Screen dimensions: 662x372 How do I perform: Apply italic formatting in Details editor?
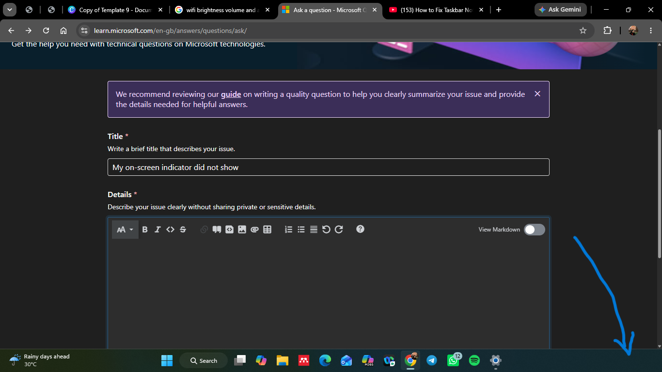[x=158, y=230]
